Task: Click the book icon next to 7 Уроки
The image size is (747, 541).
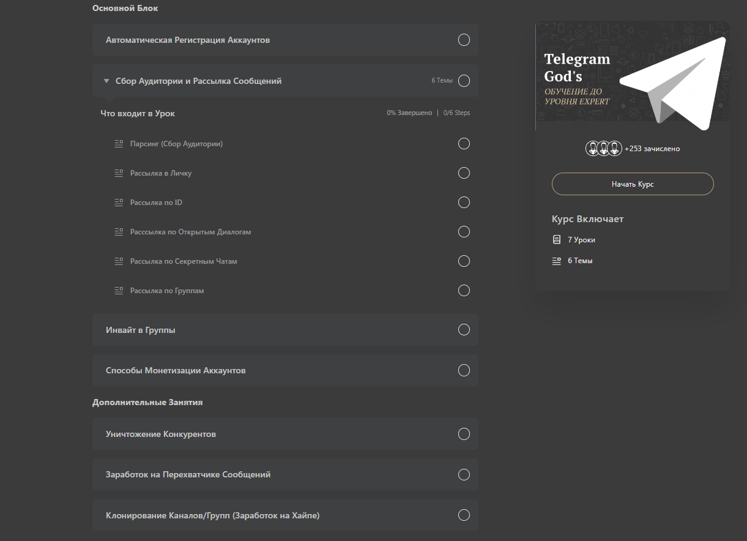Action: pyautogui.click(x=557, y=240)
